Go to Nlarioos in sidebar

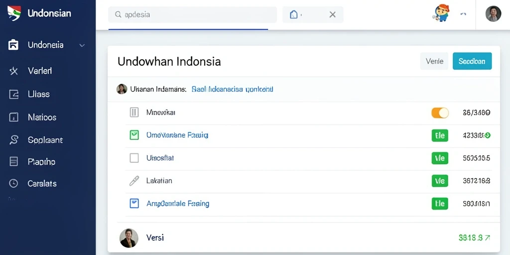pyautogui.click(x=42, y=117)
